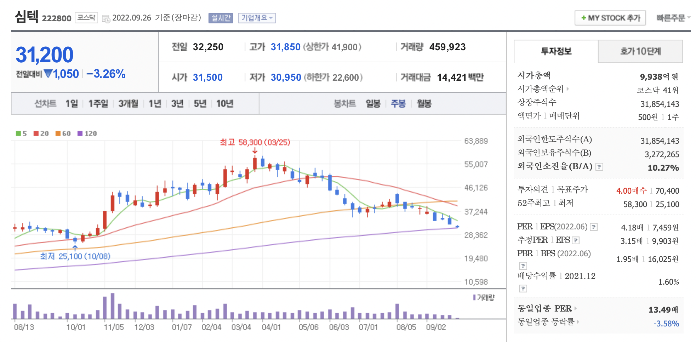
Task: Open the 기업개요 dropdown
Action: pyautogui.click(x=257, y=18)
